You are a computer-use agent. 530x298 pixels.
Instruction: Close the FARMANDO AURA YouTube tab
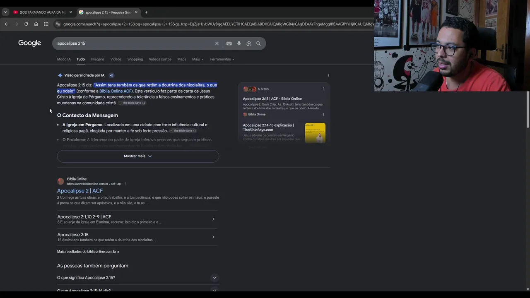coord(70,12)
